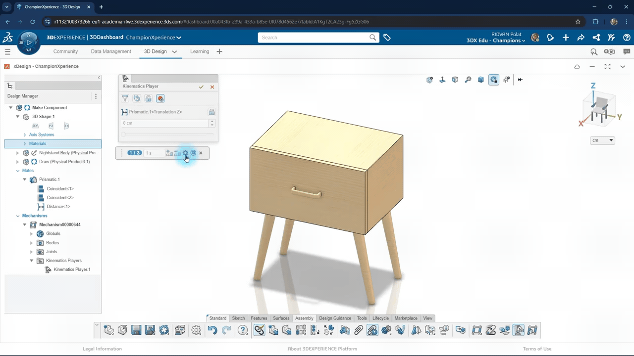Click the normal view icon
Viewport: 634px width, 356px height.
(x=442, y=80)
